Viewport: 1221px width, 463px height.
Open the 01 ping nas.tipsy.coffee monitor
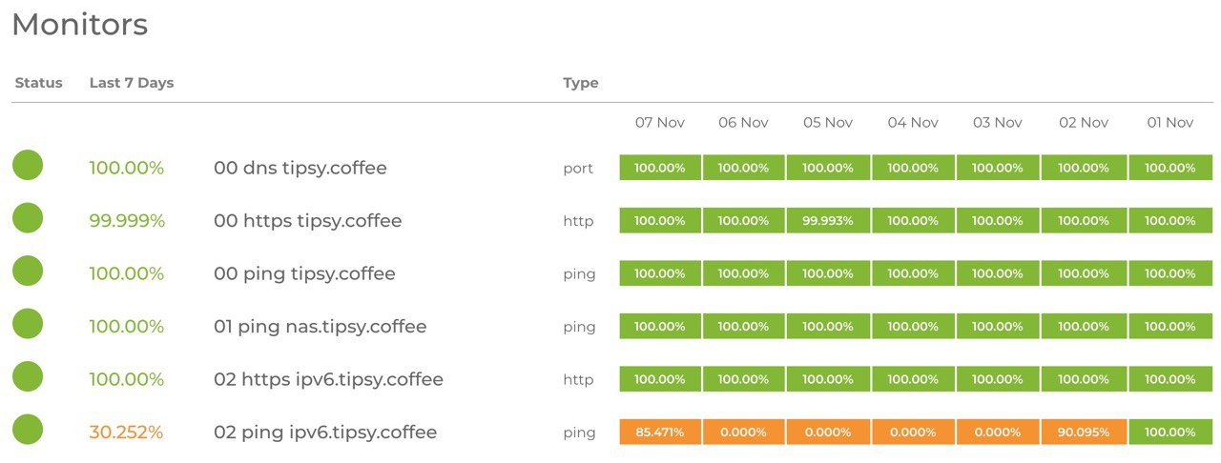[321, 327]
